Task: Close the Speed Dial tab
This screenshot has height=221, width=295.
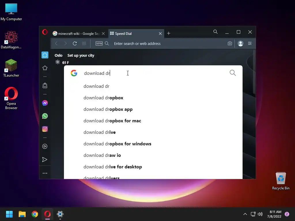Action: tap(160, 33)
